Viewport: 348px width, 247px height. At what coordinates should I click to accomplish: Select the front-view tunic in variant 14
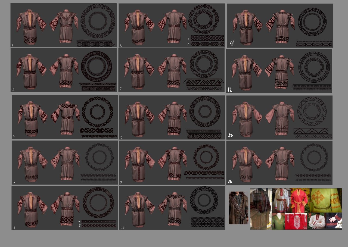(x=247, y=164)
